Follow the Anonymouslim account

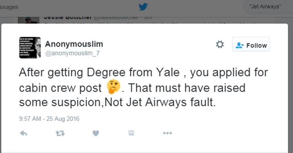[x=251, y=45]
